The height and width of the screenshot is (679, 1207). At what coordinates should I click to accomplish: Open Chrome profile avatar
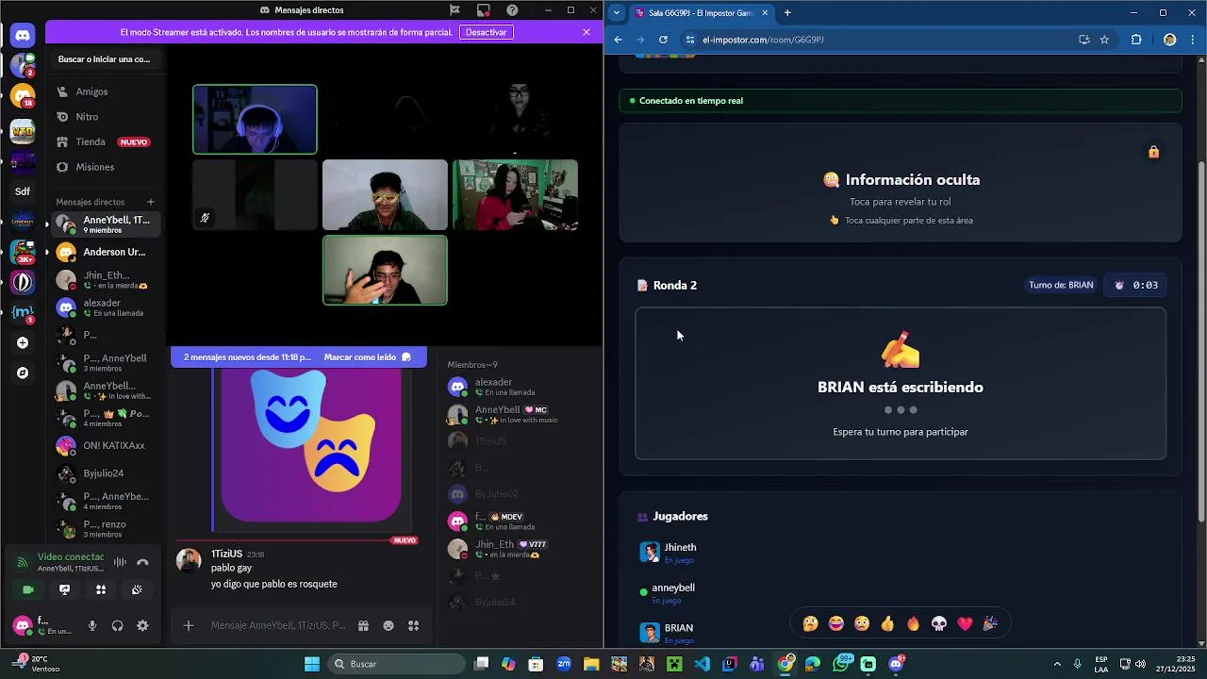[1169, 40]
